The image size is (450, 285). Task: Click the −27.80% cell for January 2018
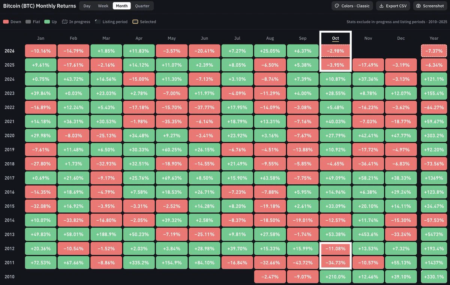40,164
